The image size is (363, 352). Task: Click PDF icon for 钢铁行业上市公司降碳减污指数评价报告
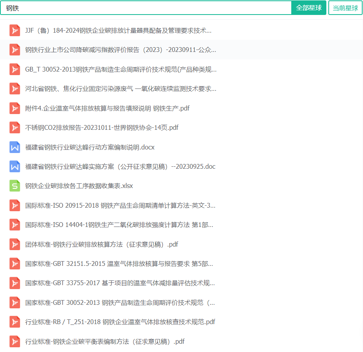[15, 50]
